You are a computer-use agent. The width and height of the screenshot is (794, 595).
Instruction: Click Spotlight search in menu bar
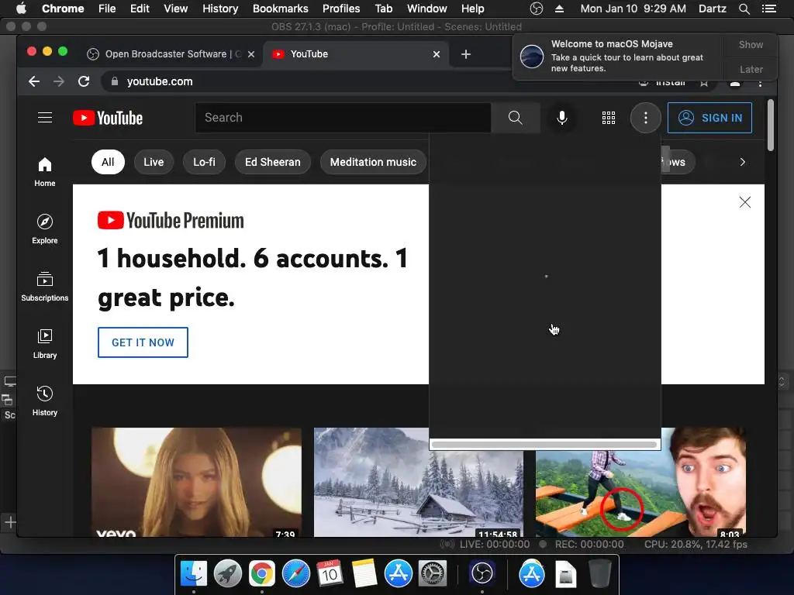click(744, 9)
